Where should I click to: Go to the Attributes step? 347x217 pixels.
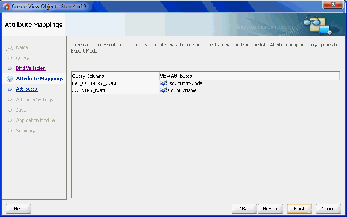click(27, 89)
